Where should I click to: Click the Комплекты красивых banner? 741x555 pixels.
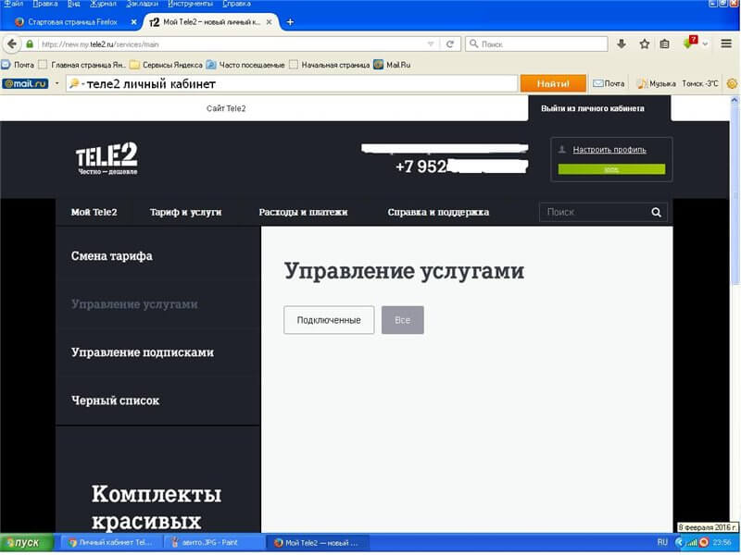tap(157, 507)
